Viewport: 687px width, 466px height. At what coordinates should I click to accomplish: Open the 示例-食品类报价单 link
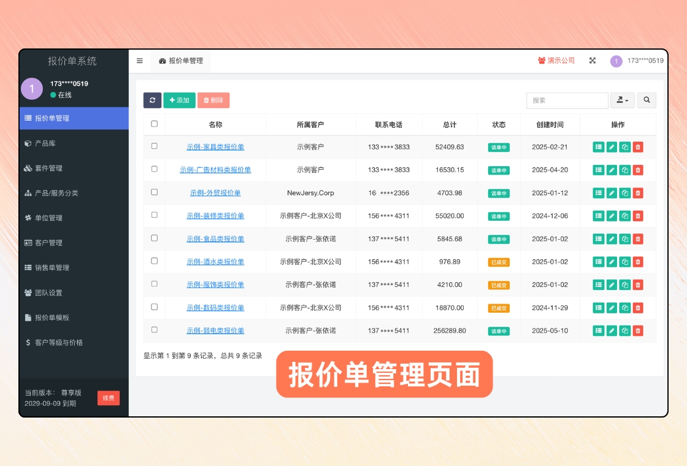(215, 239)
